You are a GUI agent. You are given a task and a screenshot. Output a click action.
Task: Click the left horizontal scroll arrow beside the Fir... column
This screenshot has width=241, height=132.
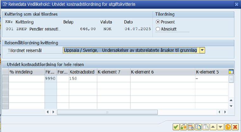[48, 112]
